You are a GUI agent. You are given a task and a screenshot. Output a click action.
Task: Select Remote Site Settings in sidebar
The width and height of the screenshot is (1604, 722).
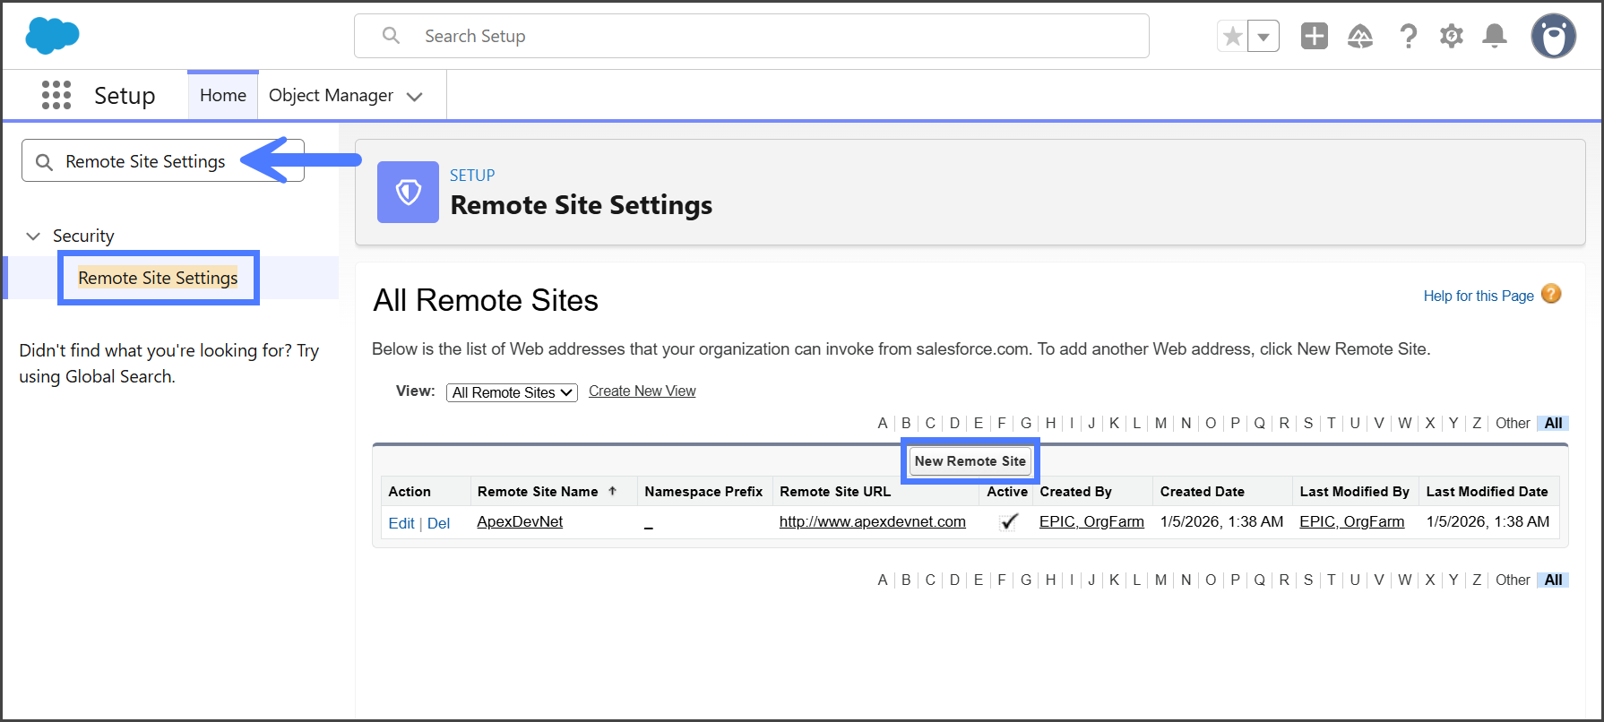[158, 278]
